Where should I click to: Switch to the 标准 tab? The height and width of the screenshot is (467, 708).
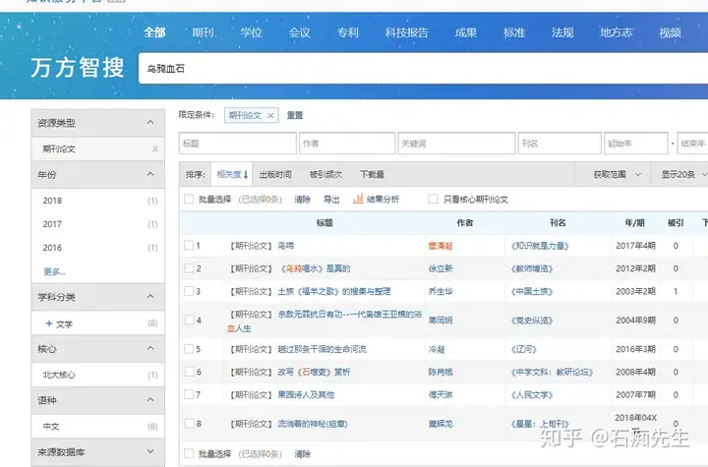coord(514,32)
